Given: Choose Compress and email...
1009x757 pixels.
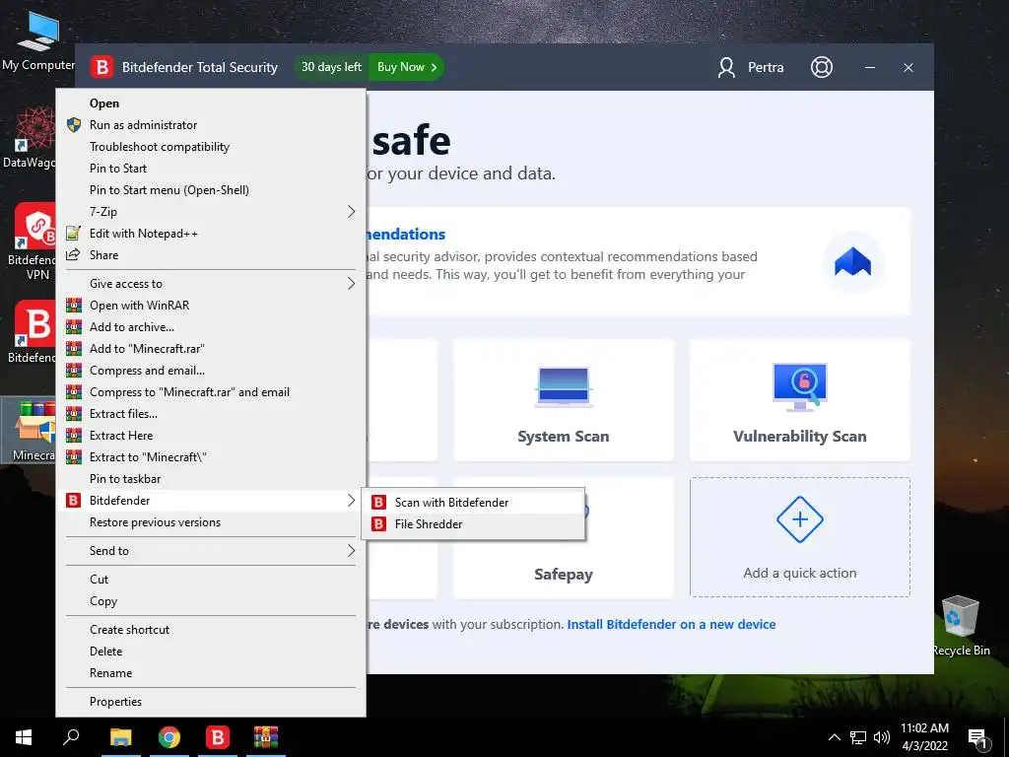Looking at the screenshot, I should click(211, 371).
